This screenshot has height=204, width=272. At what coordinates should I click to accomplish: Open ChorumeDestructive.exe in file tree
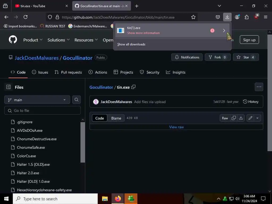point(37,139)
